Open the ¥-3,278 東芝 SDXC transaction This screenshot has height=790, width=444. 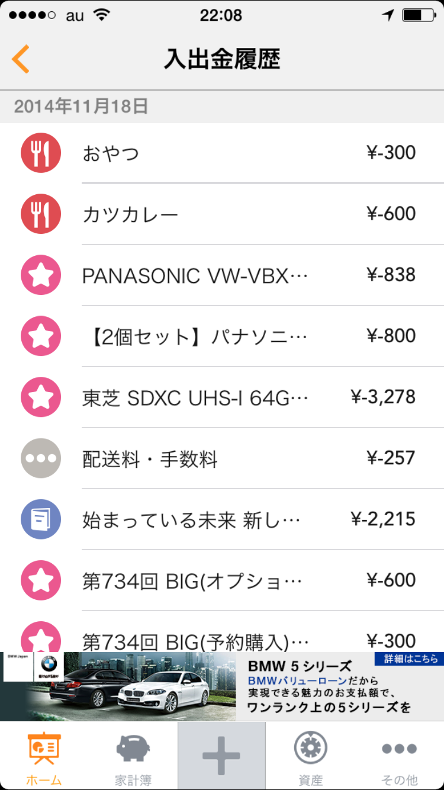[249, 397]
